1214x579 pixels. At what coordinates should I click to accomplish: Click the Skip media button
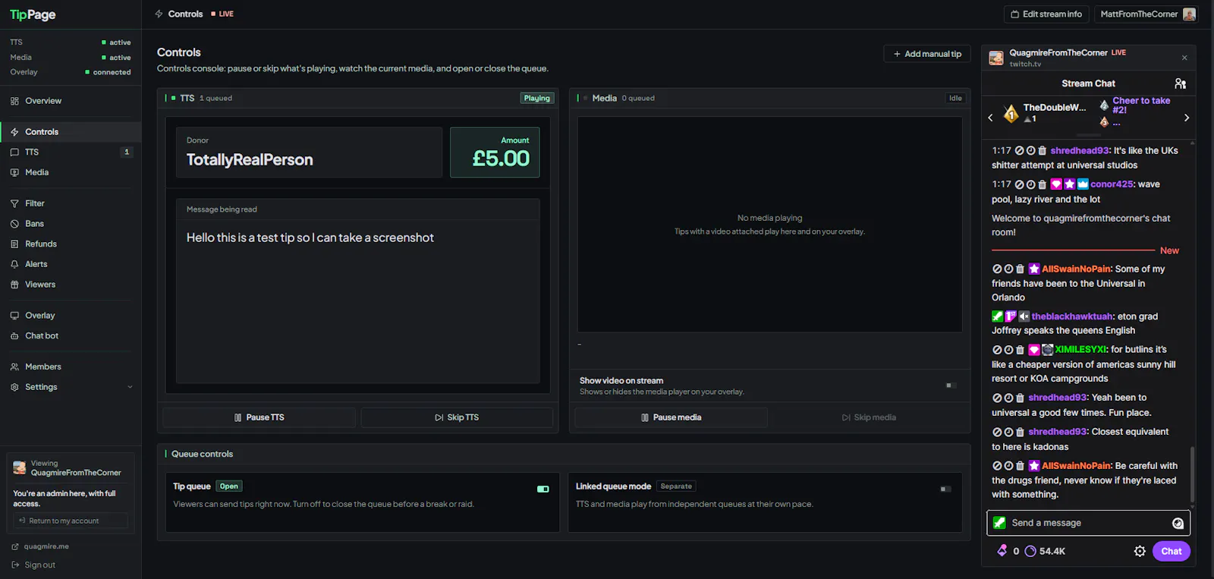point(869,417)
